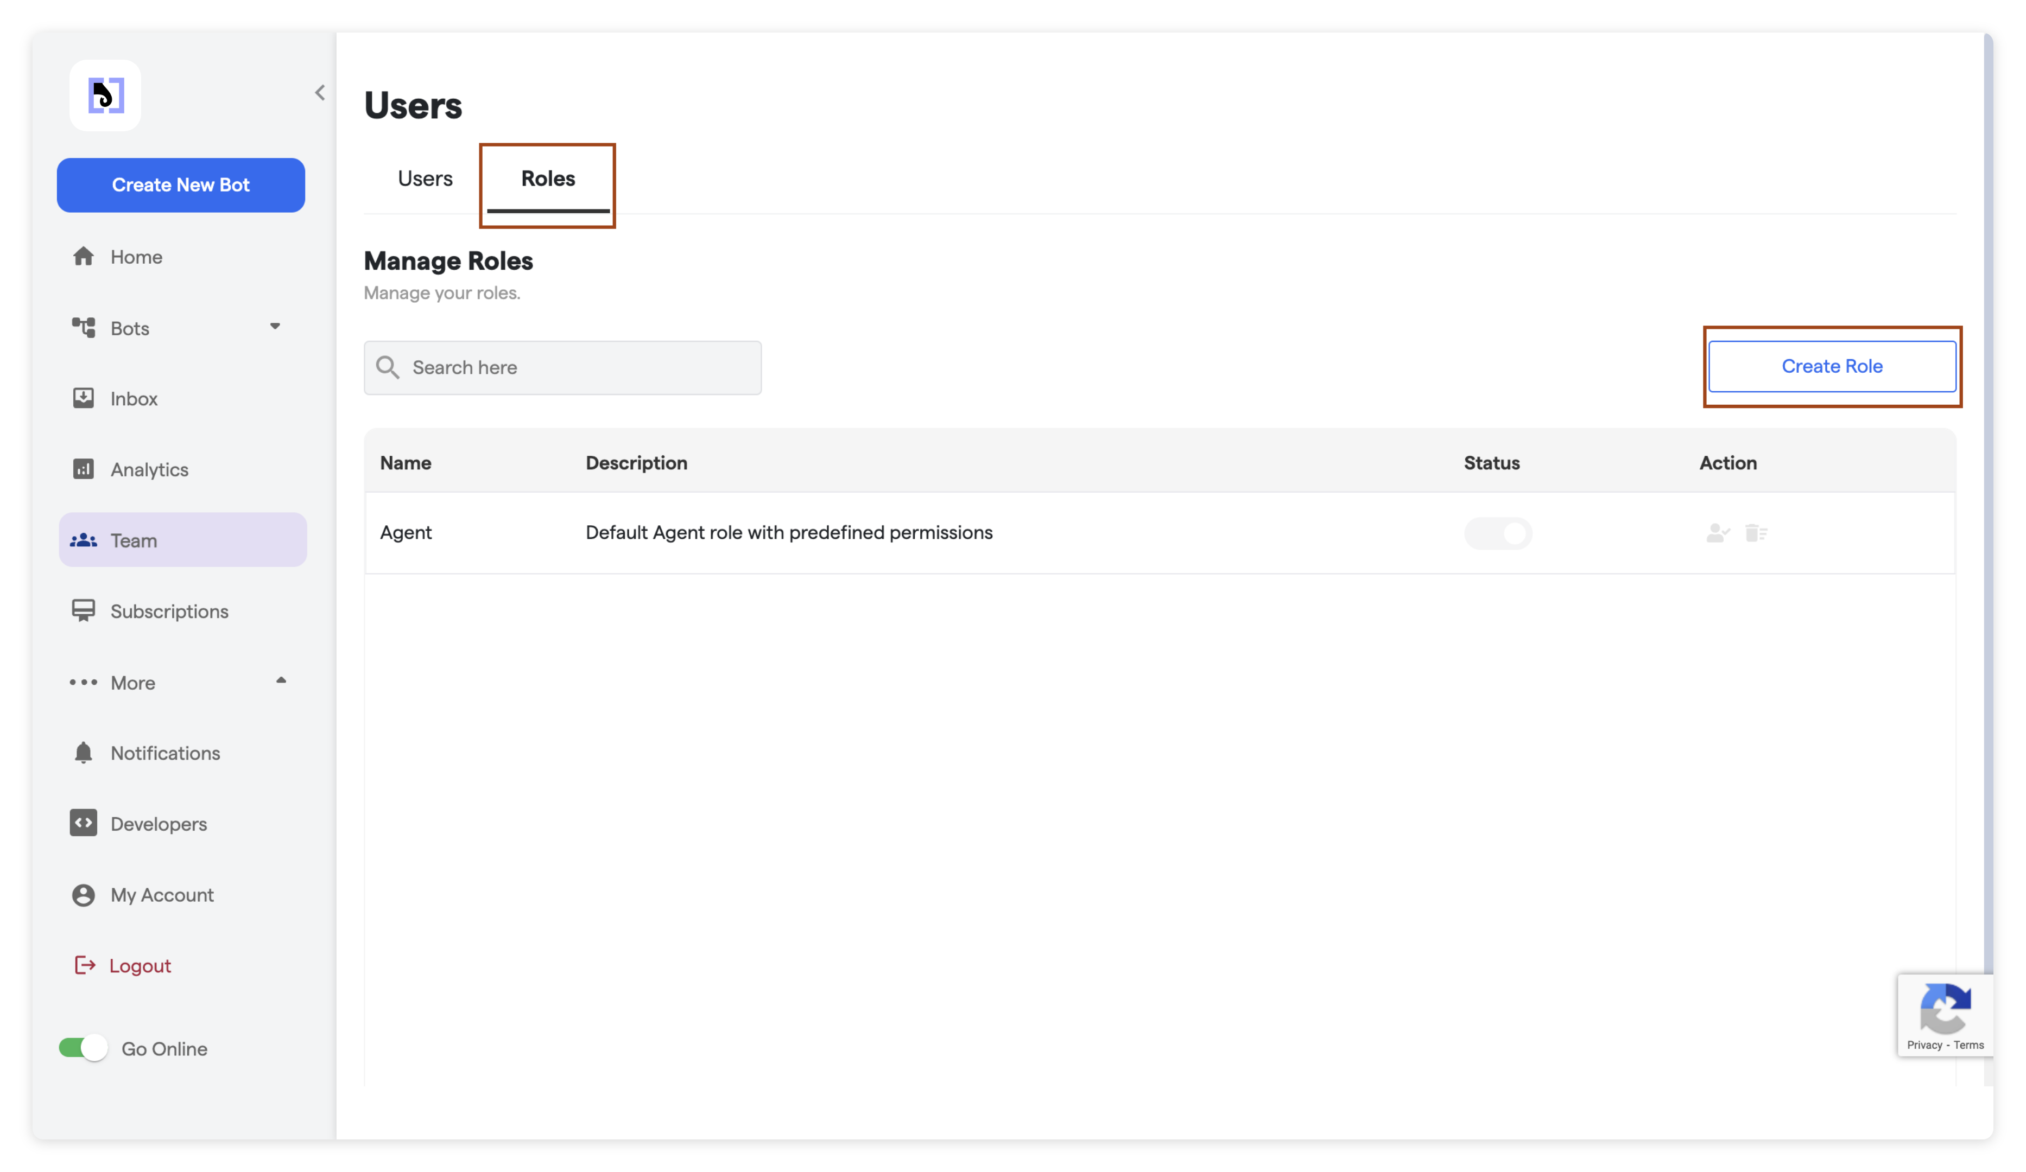Viewport: 2026px width, 1172px height.
Task: Expand the Bots dropdown arrow
Action: [x=275, y=327]
